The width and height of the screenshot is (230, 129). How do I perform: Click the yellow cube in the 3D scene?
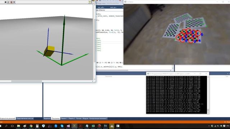click(49, 51)
